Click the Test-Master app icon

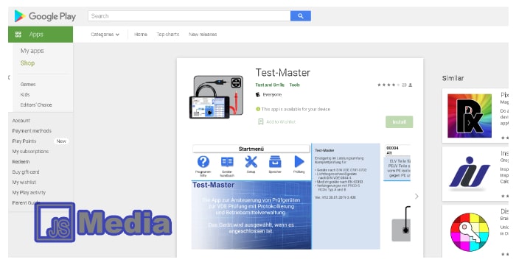tap(217, 97)
